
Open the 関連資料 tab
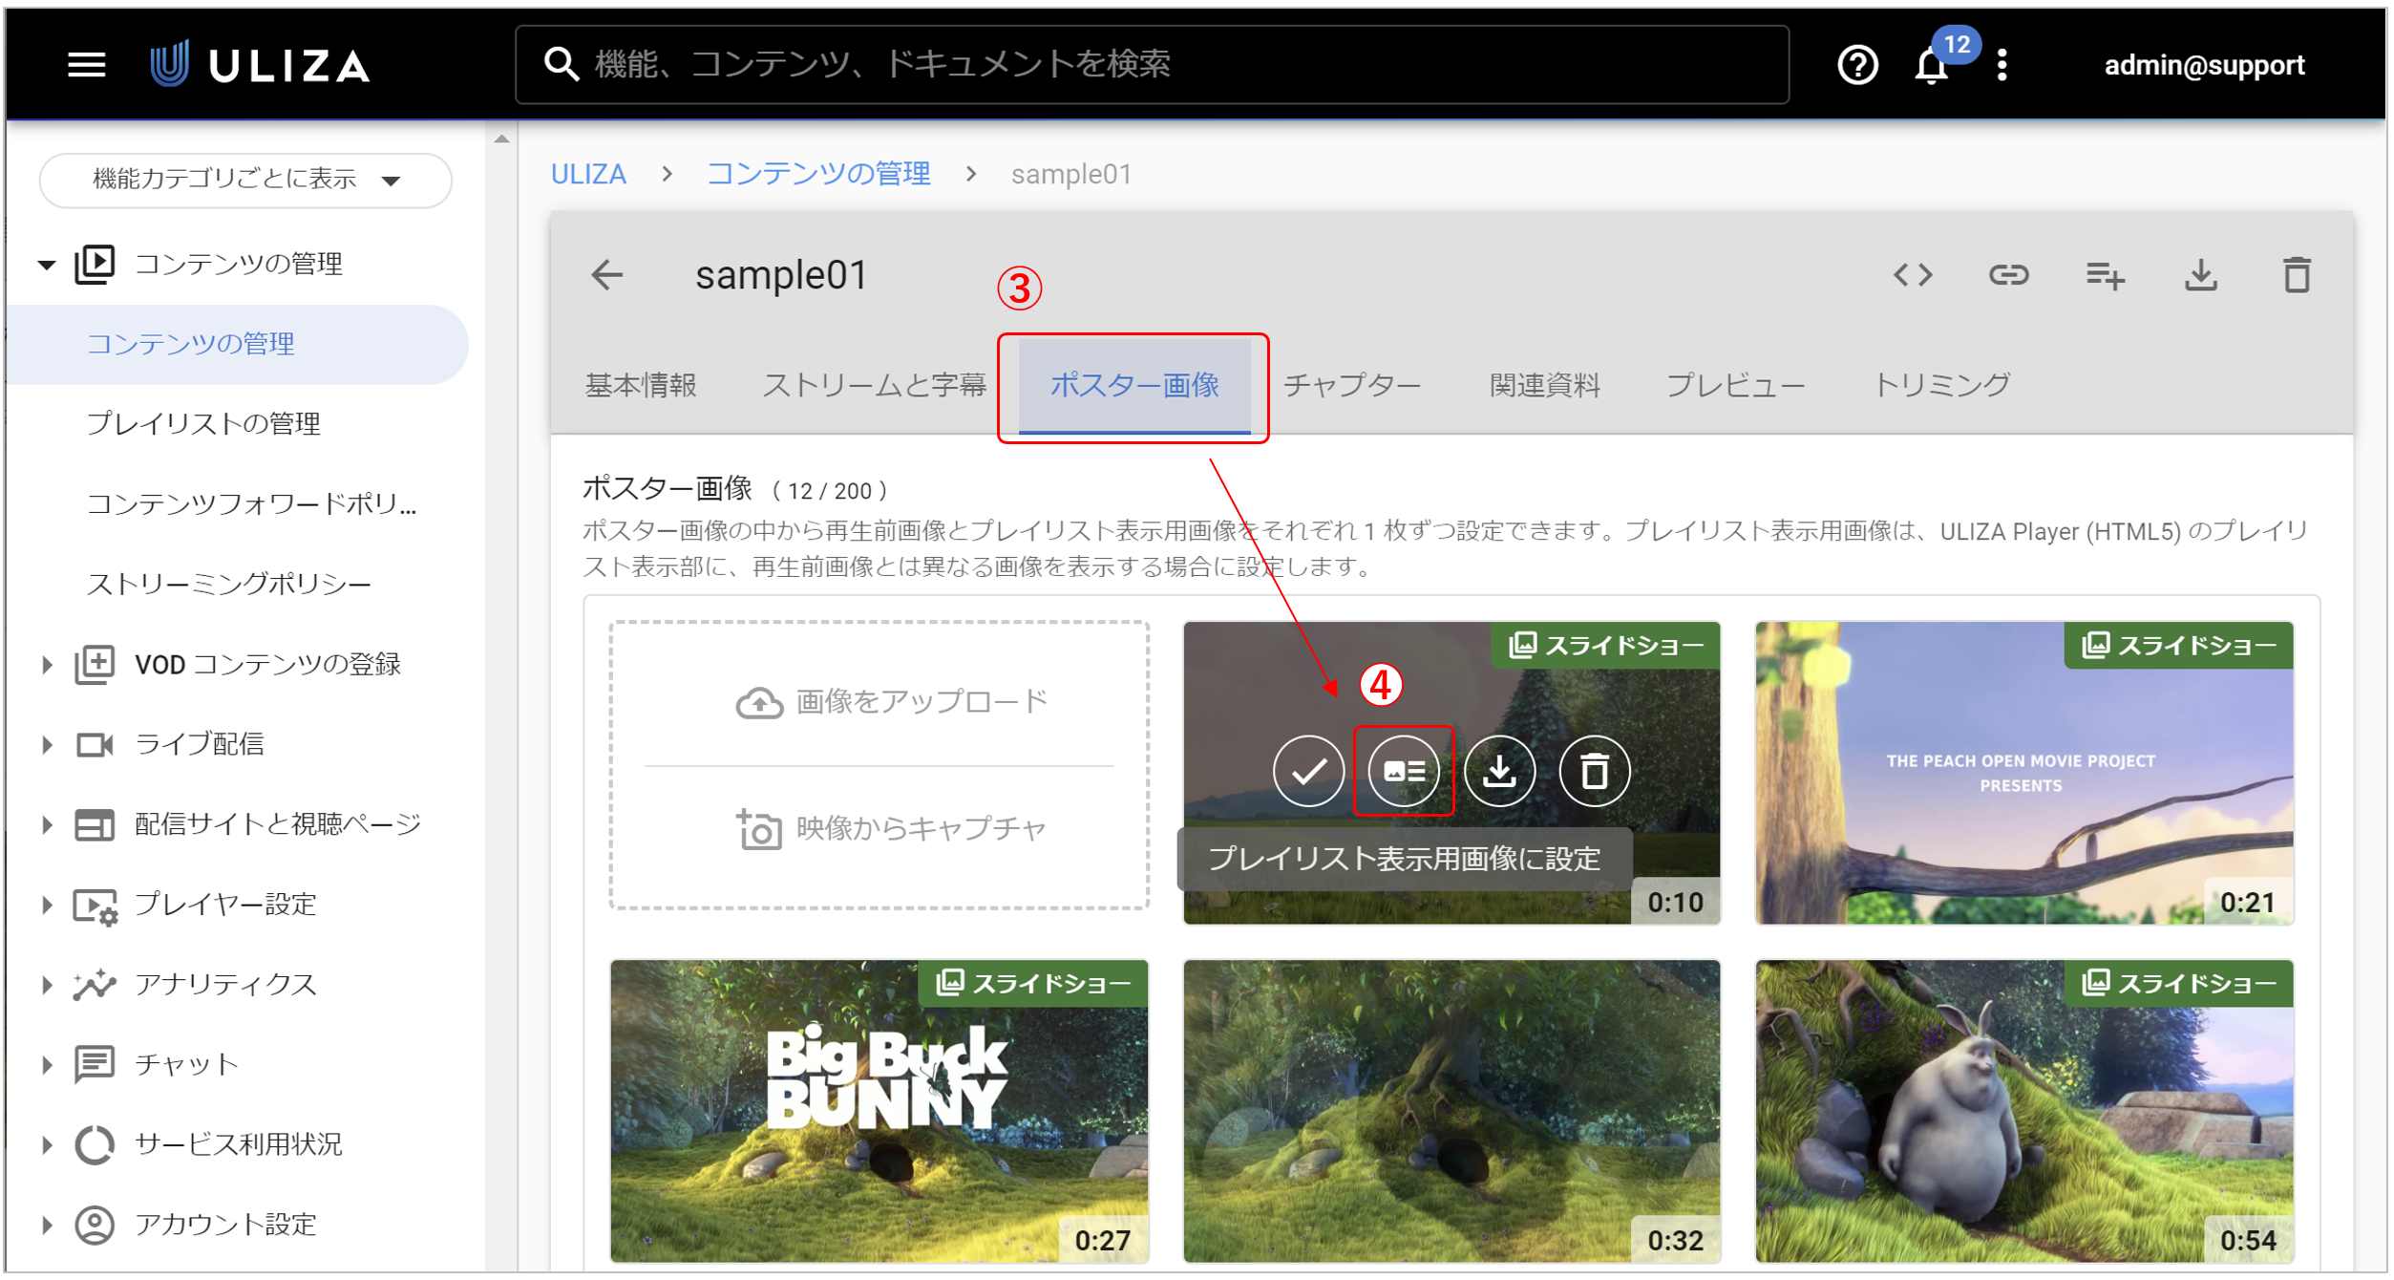tap(1544, 385)
